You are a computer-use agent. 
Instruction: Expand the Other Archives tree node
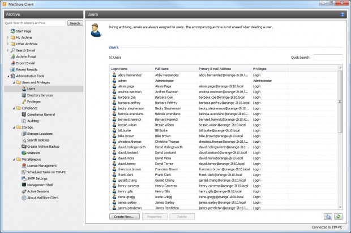tap(8, 44)
